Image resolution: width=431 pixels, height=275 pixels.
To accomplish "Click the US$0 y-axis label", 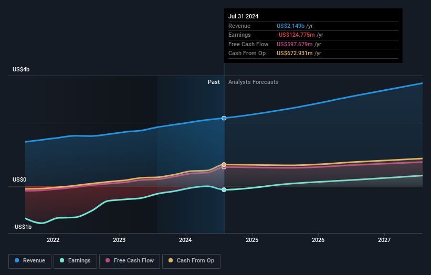I will point(19,179).
